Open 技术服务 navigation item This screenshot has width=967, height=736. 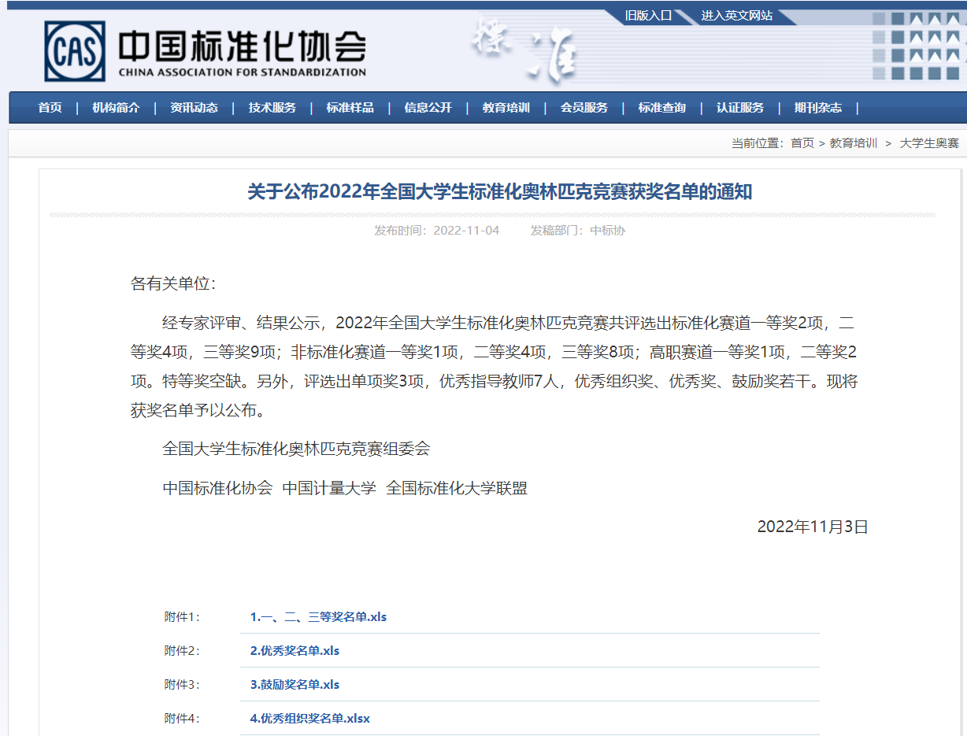coord(272,108)
